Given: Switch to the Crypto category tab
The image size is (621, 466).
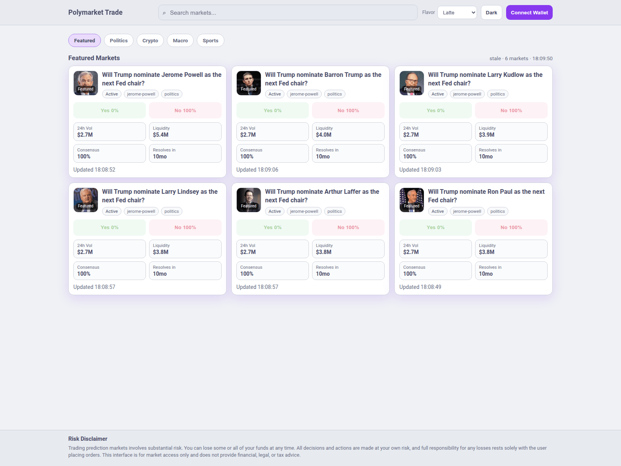Looking at the screenshot, I should pyautogui.click(x=150, y=40).
